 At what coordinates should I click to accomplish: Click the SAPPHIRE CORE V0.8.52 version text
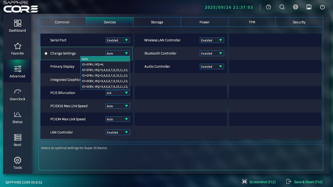24,182
